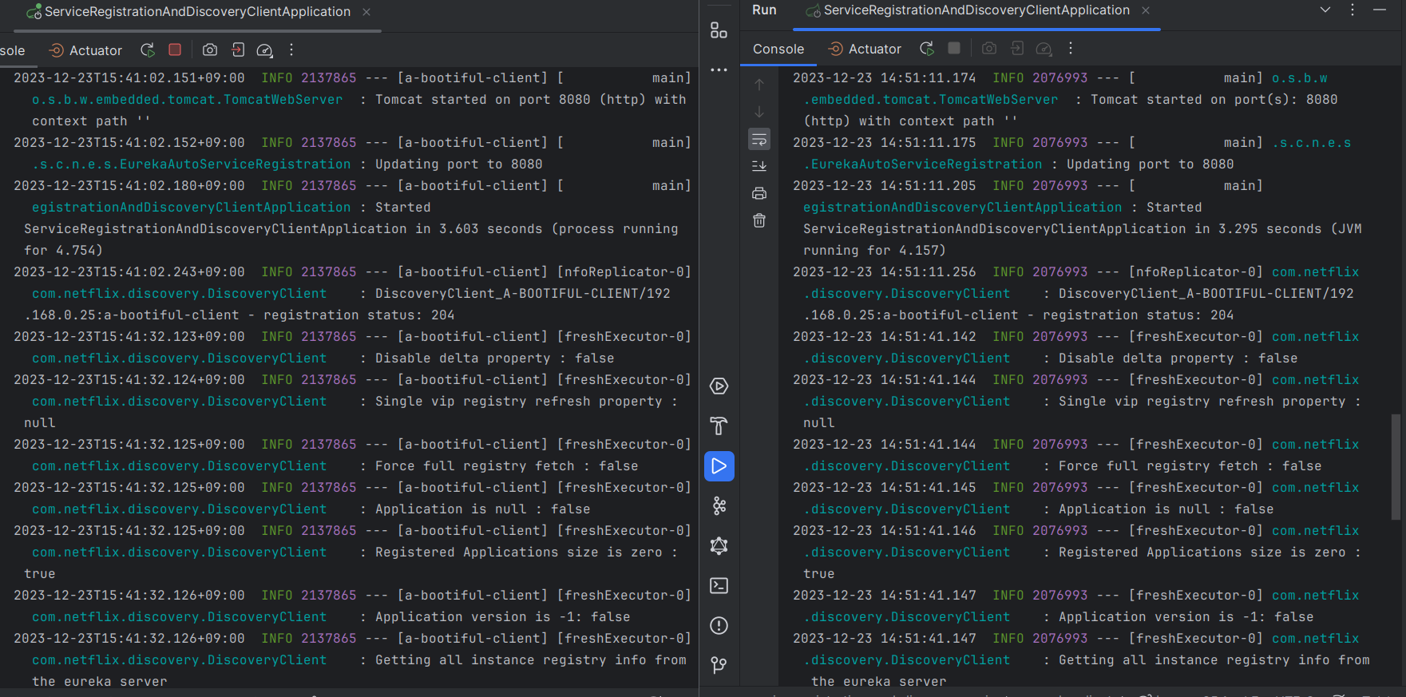Click 'Tomcat started on port 8080' left log text

pyautogui.click(x=483, y=100)
